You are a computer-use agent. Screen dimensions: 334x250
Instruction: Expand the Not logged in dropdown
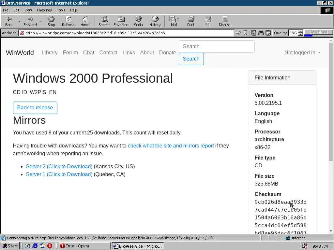(x=302, y=52)
